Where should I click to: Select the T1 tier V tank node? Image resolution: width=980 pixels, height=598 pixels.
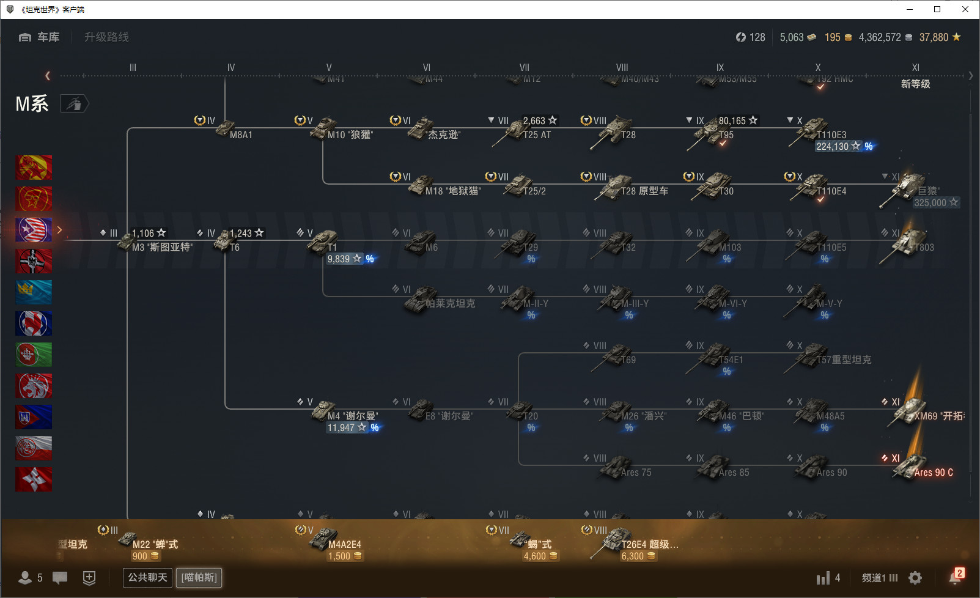[336, 246]
